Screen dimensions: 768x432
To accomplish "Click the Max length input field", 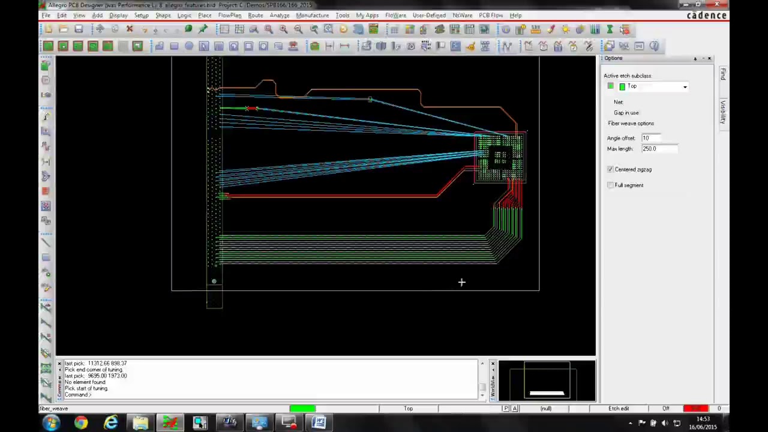I will click(659, 149).
